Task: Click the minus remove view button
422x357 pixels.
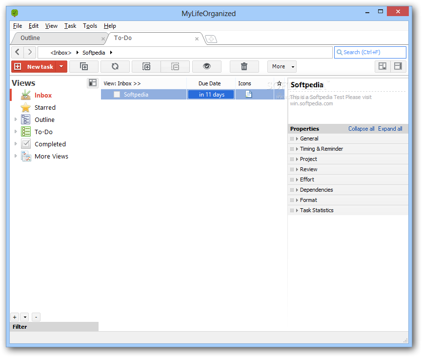Action: pyautogui.click(x=36, y=317)
